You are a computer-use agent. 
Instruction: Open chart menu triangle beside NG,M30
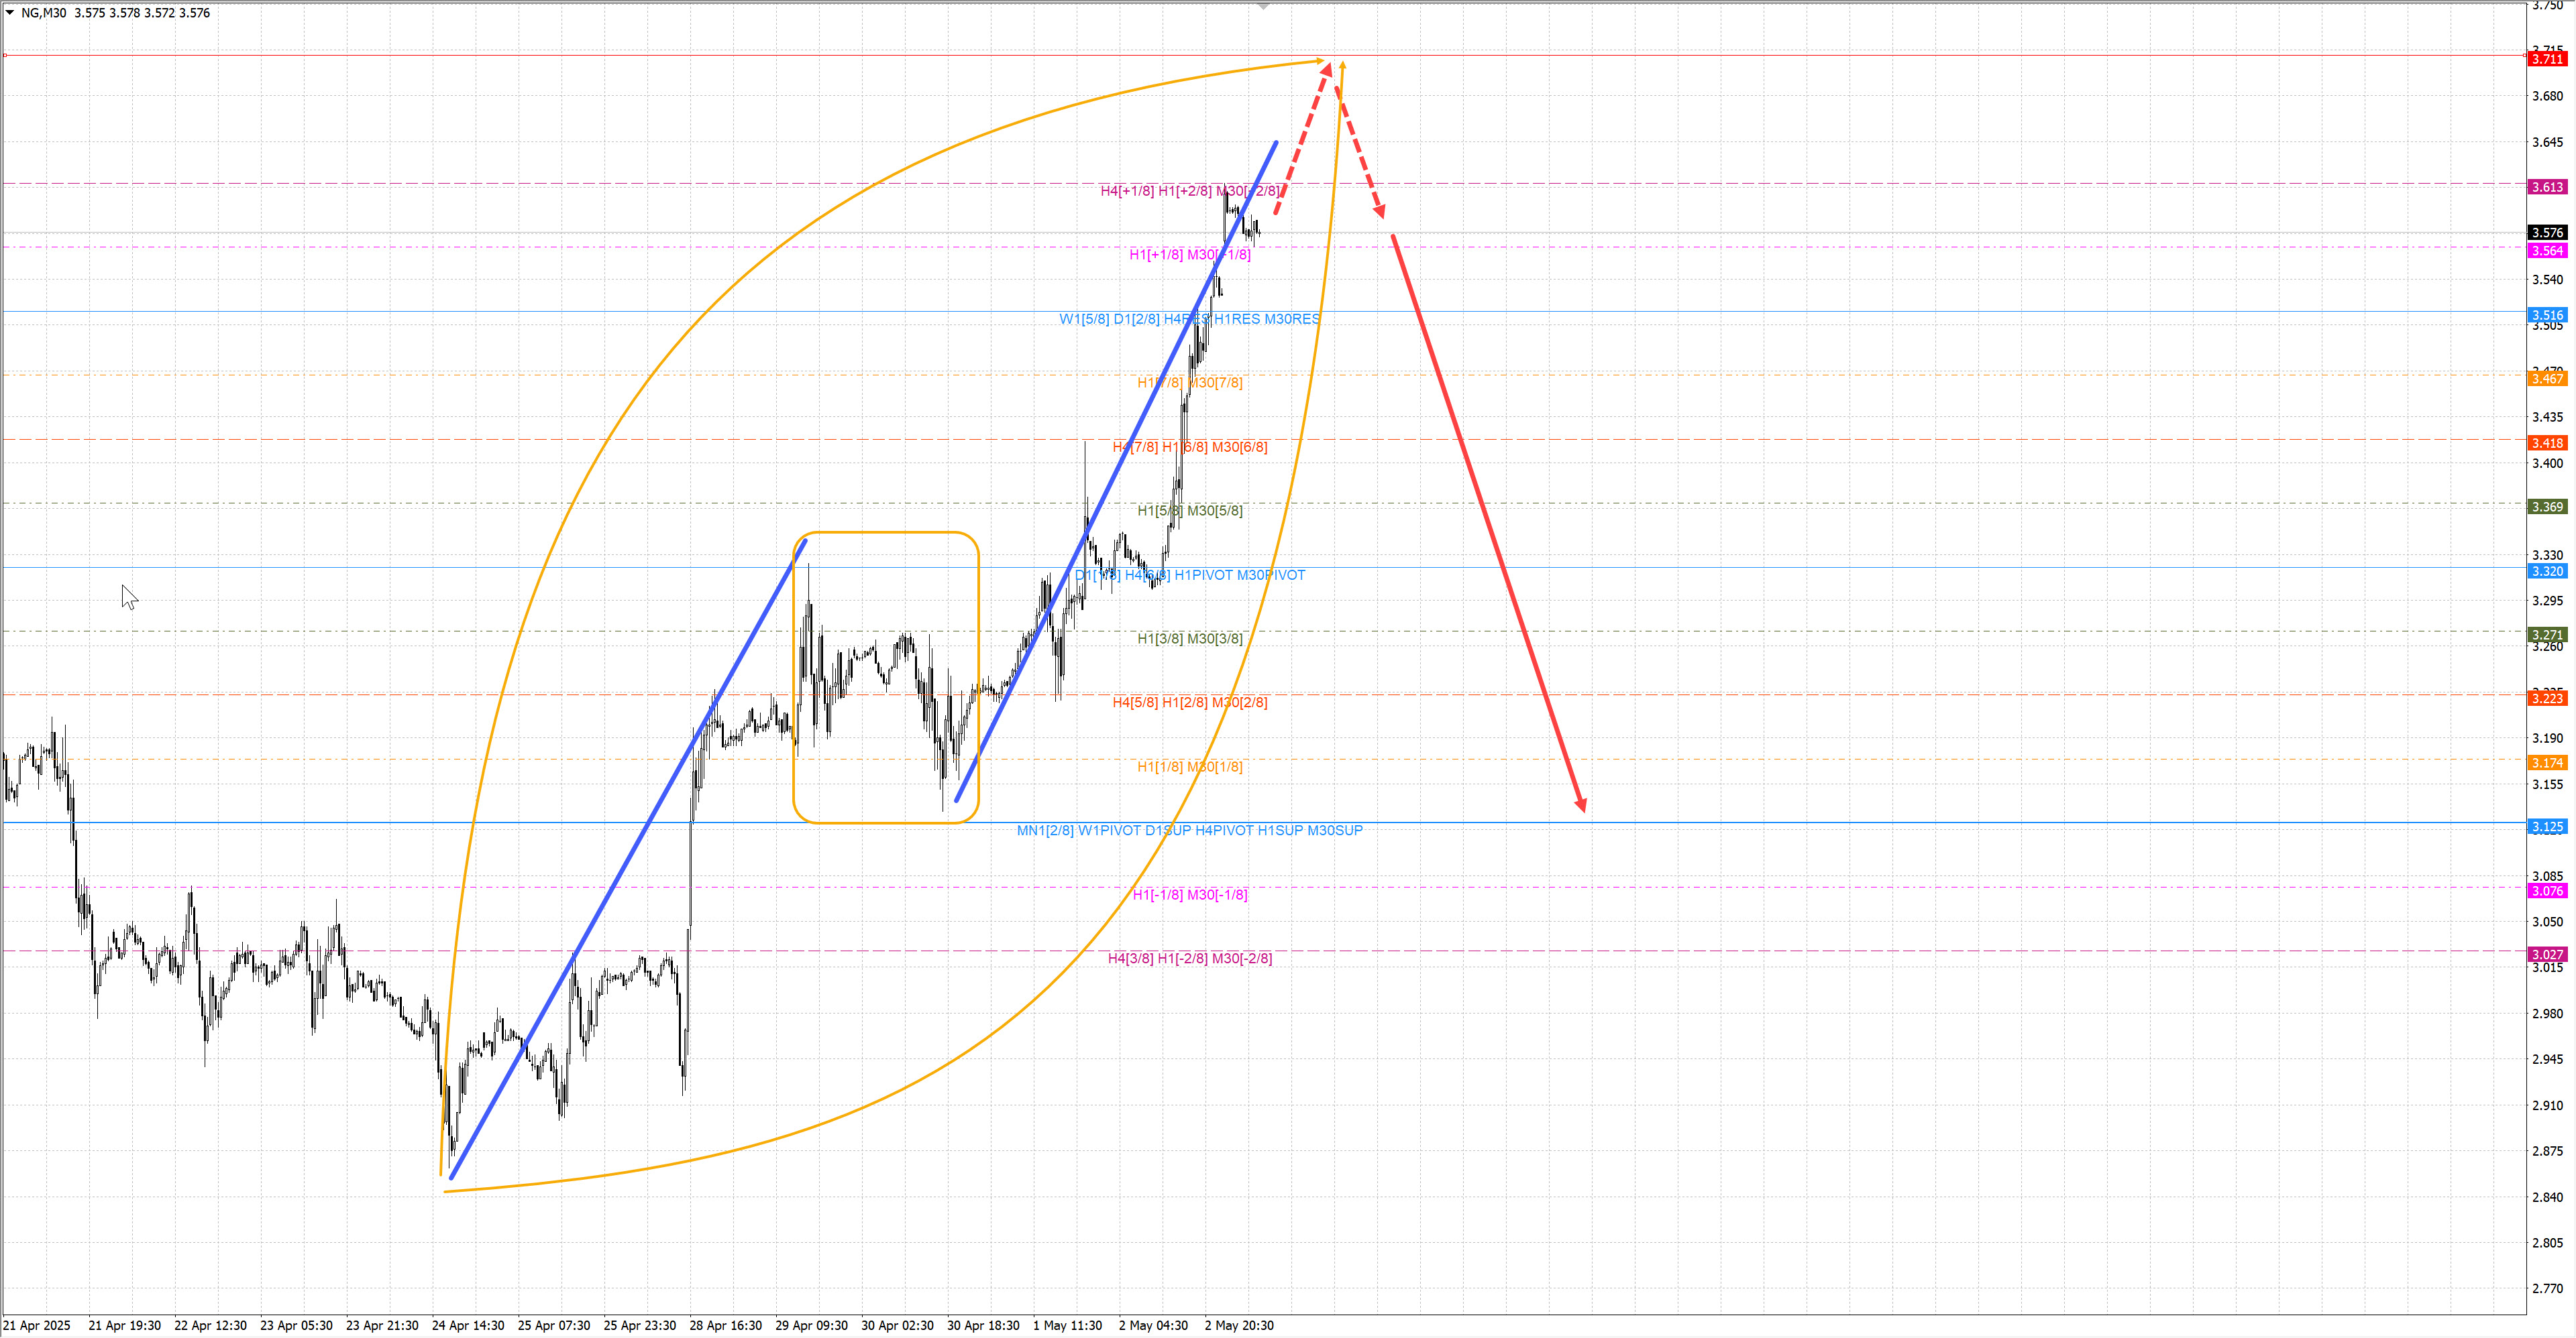[x=10, y=13]
